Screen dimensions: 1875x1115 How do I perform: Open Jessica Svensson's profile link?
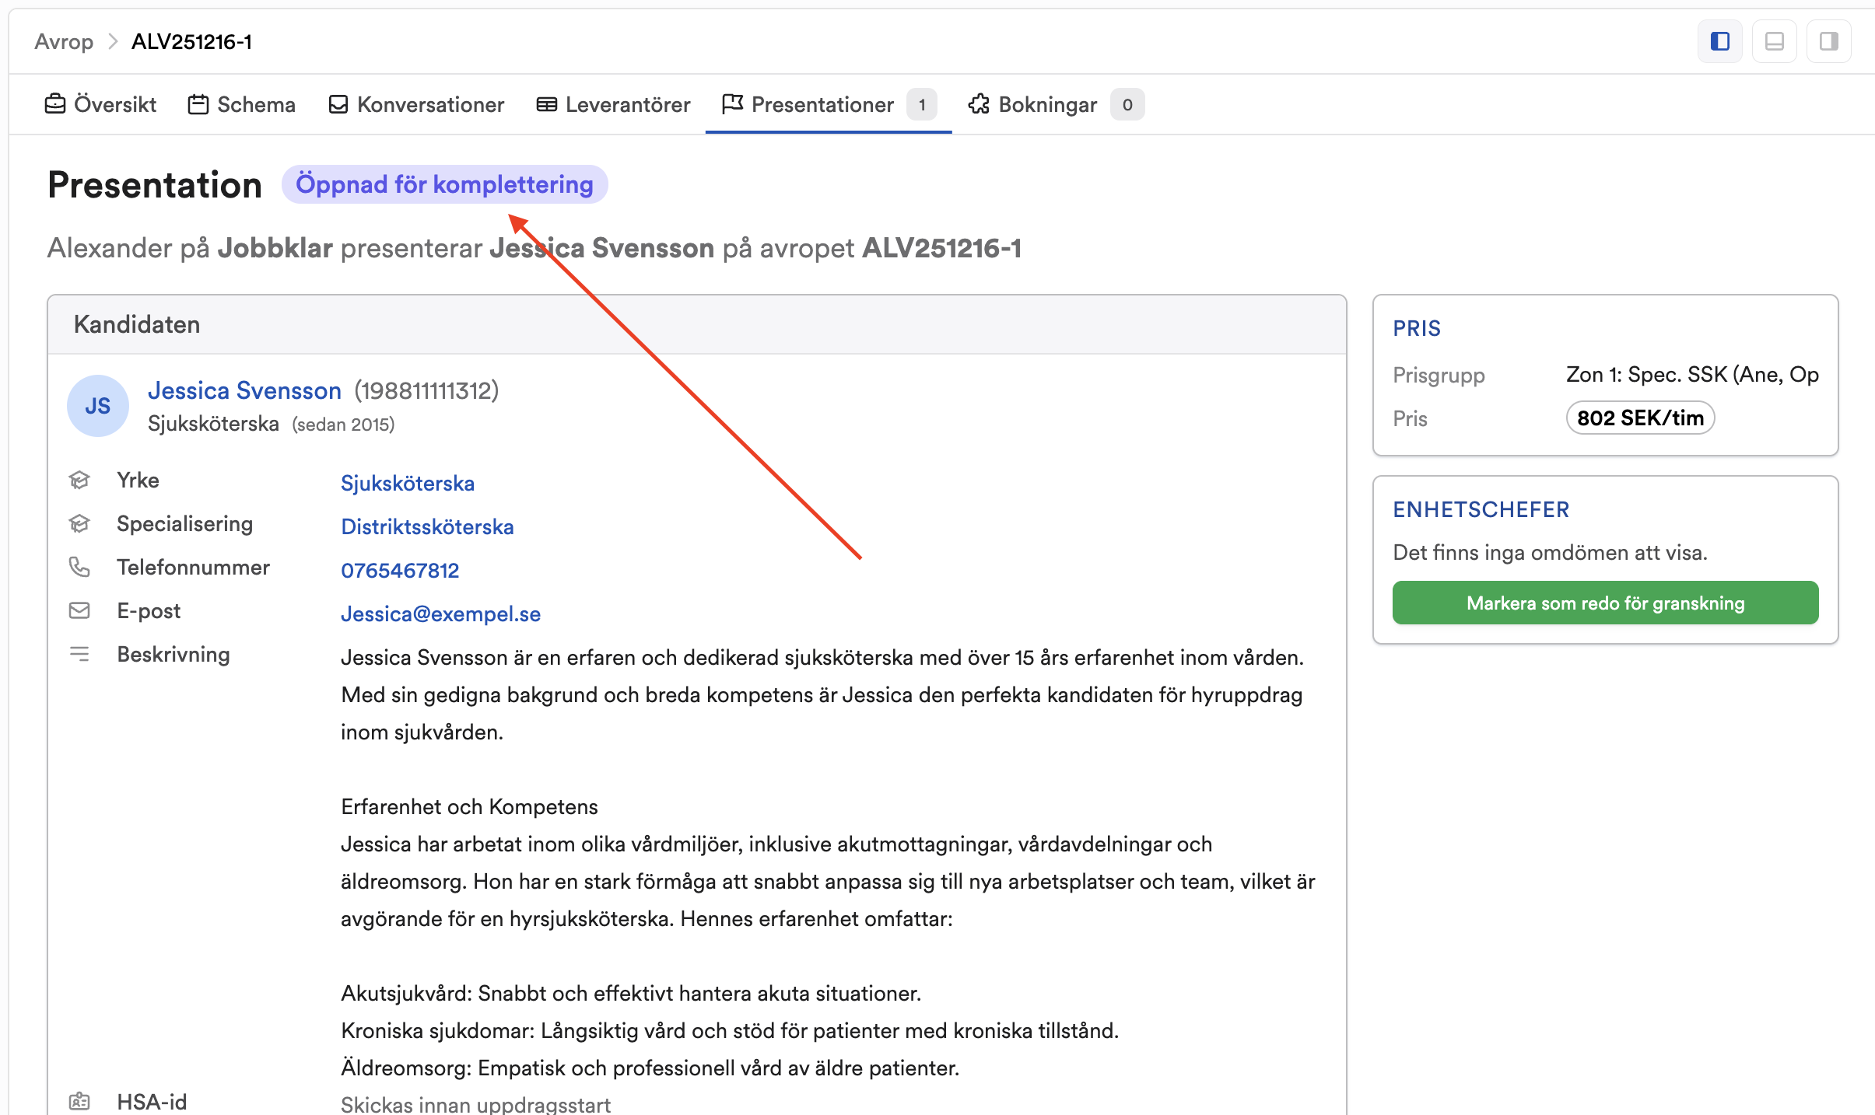[244, 390]
